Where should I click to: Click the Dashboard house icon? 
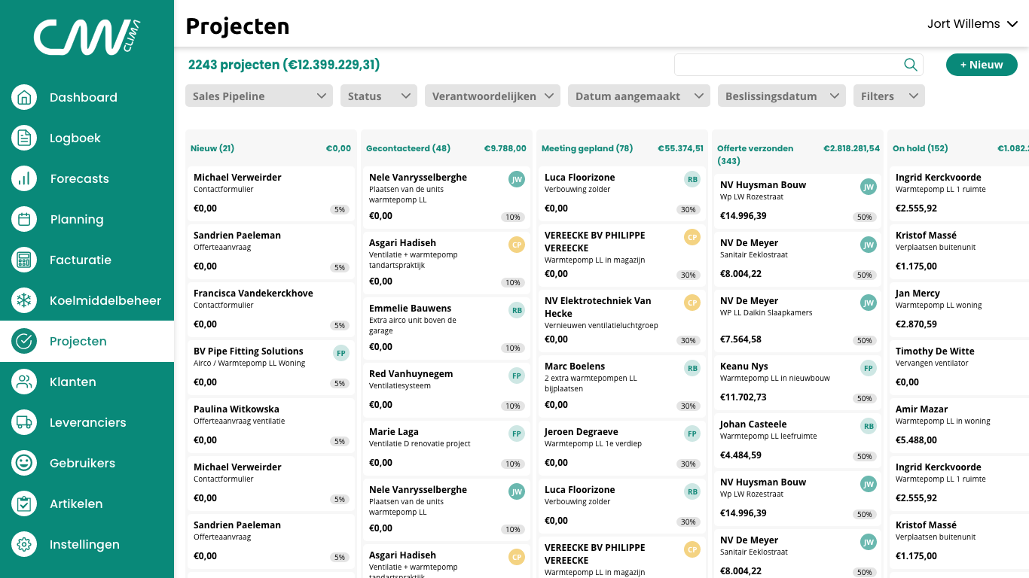click(x=24, y=97)
